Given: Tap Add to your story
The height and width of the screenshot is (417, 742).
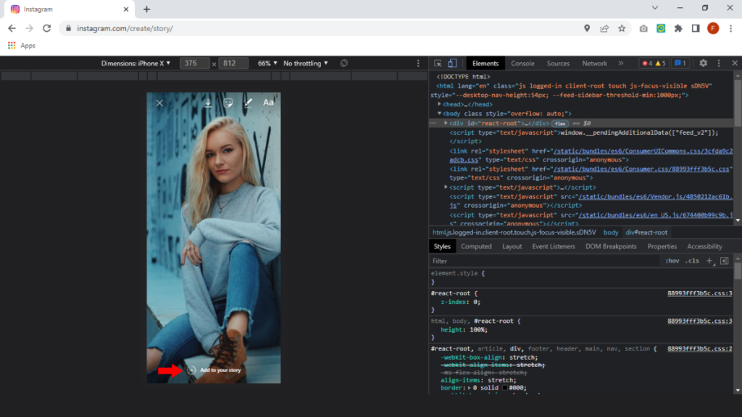Looking at the screenshot, I should [x=214, y=370].
